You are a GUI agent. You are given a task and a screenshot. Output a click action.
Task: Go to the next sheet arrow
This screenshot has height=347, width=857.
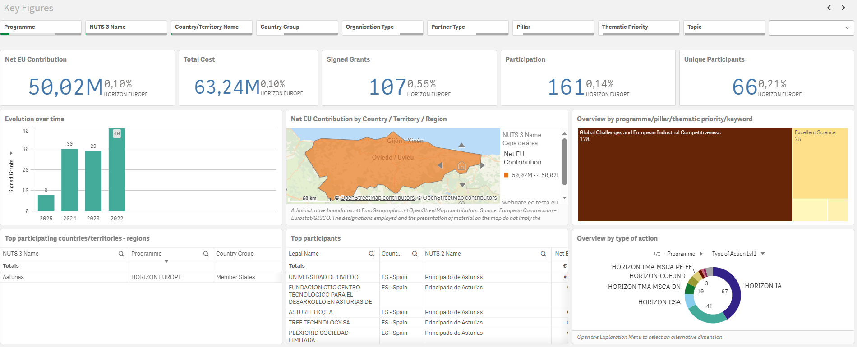843,8
